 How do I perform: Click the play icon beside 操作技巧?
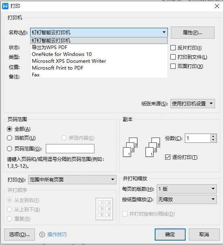42,235
